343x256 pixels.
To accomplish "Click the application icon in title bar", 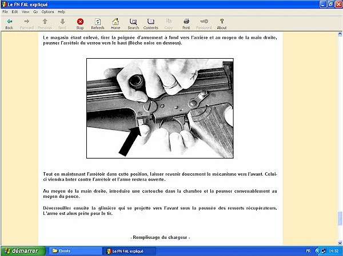I will [x=4, y=5].
